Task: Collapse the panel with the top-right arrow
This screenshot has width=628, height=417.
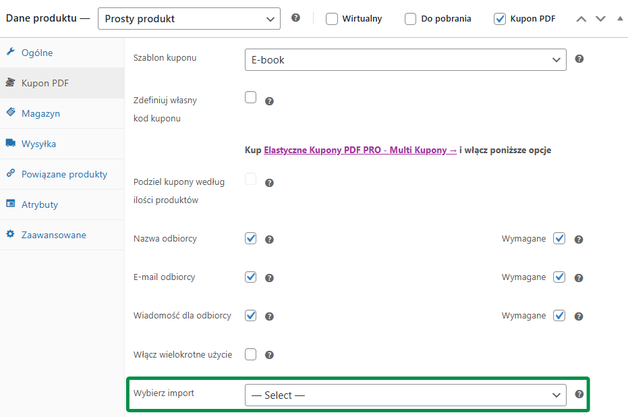Action: (620, 18)
